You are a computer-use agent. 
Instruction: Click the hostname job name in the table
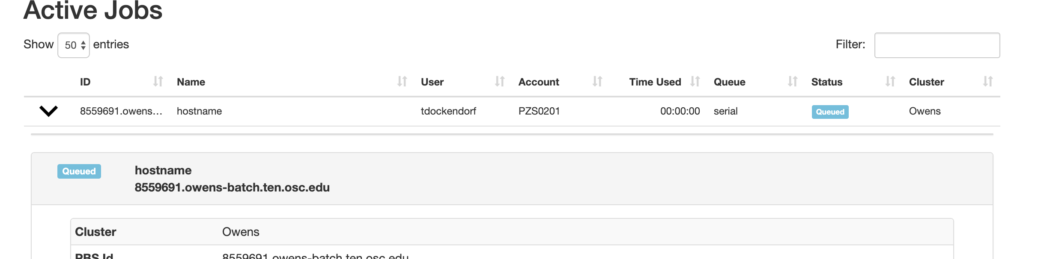tap(199, 111)
